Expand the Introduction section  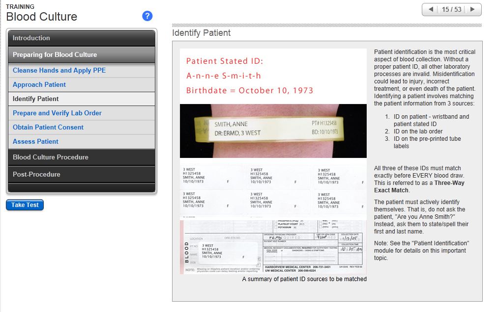[81, 38]
